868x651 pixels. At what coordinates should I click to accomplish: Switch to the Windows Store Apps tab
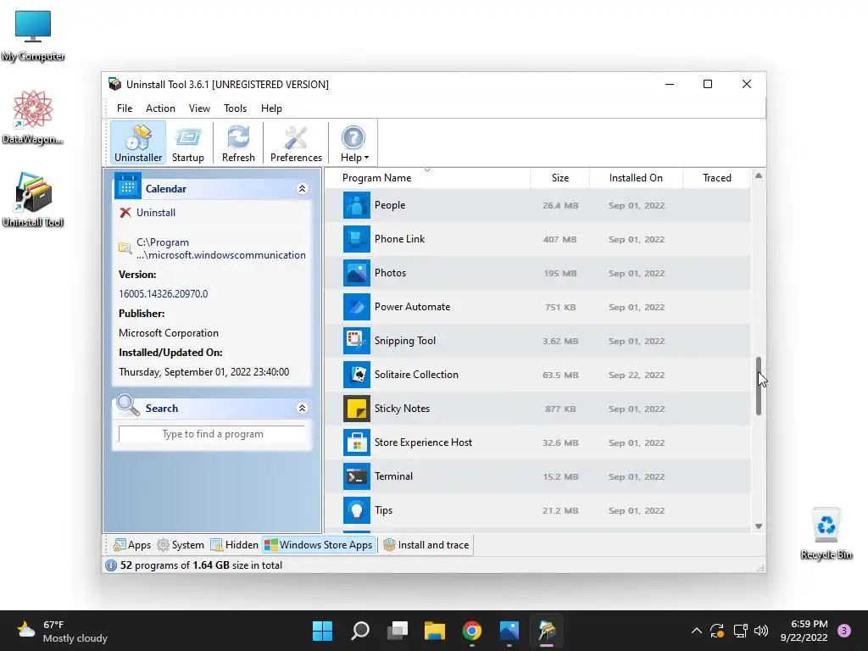(319, 545)
